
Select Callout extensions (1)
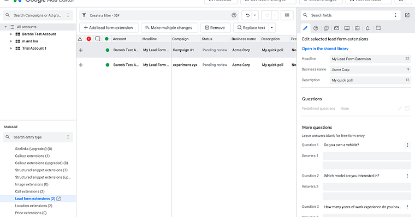(32, 156)
